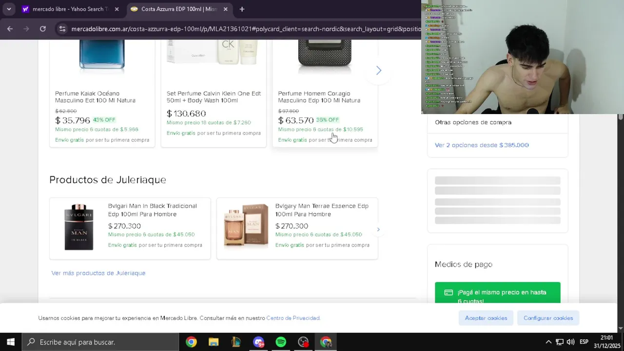Open Ver 2 opciones desde $385.000
This screenshot has width=624, height=351.
pyautogui.click(x=482, y=145)
